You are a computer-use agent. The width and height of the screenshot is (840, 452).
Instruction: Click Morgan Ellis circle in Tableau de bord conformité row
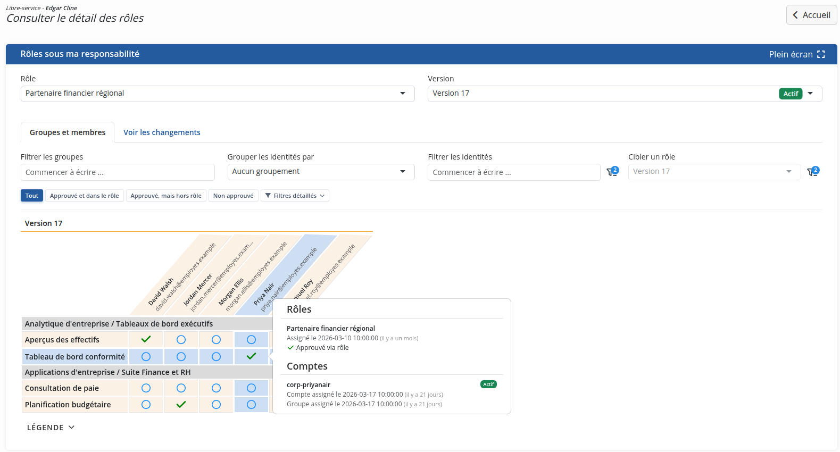(216, 357)
